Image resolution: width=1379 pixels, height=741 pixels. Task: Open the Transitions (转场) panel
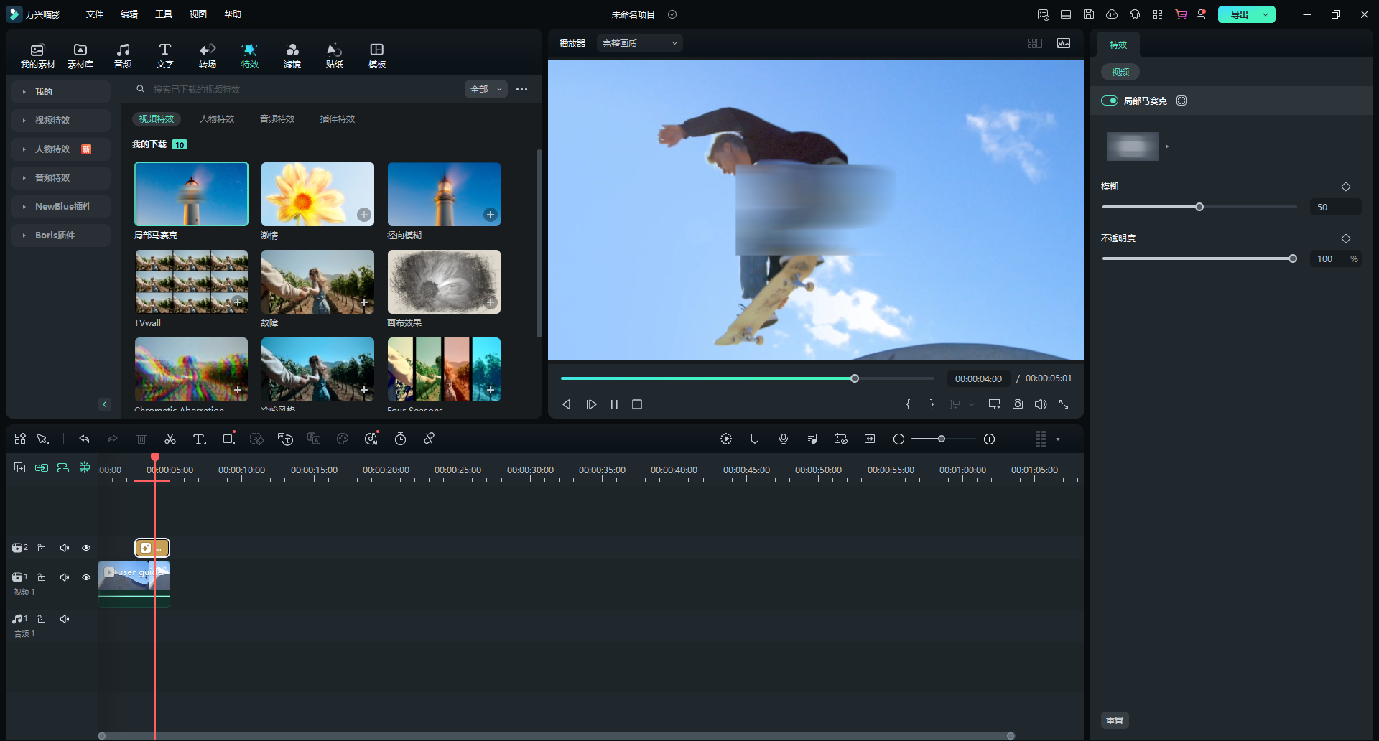coord(208,55)
